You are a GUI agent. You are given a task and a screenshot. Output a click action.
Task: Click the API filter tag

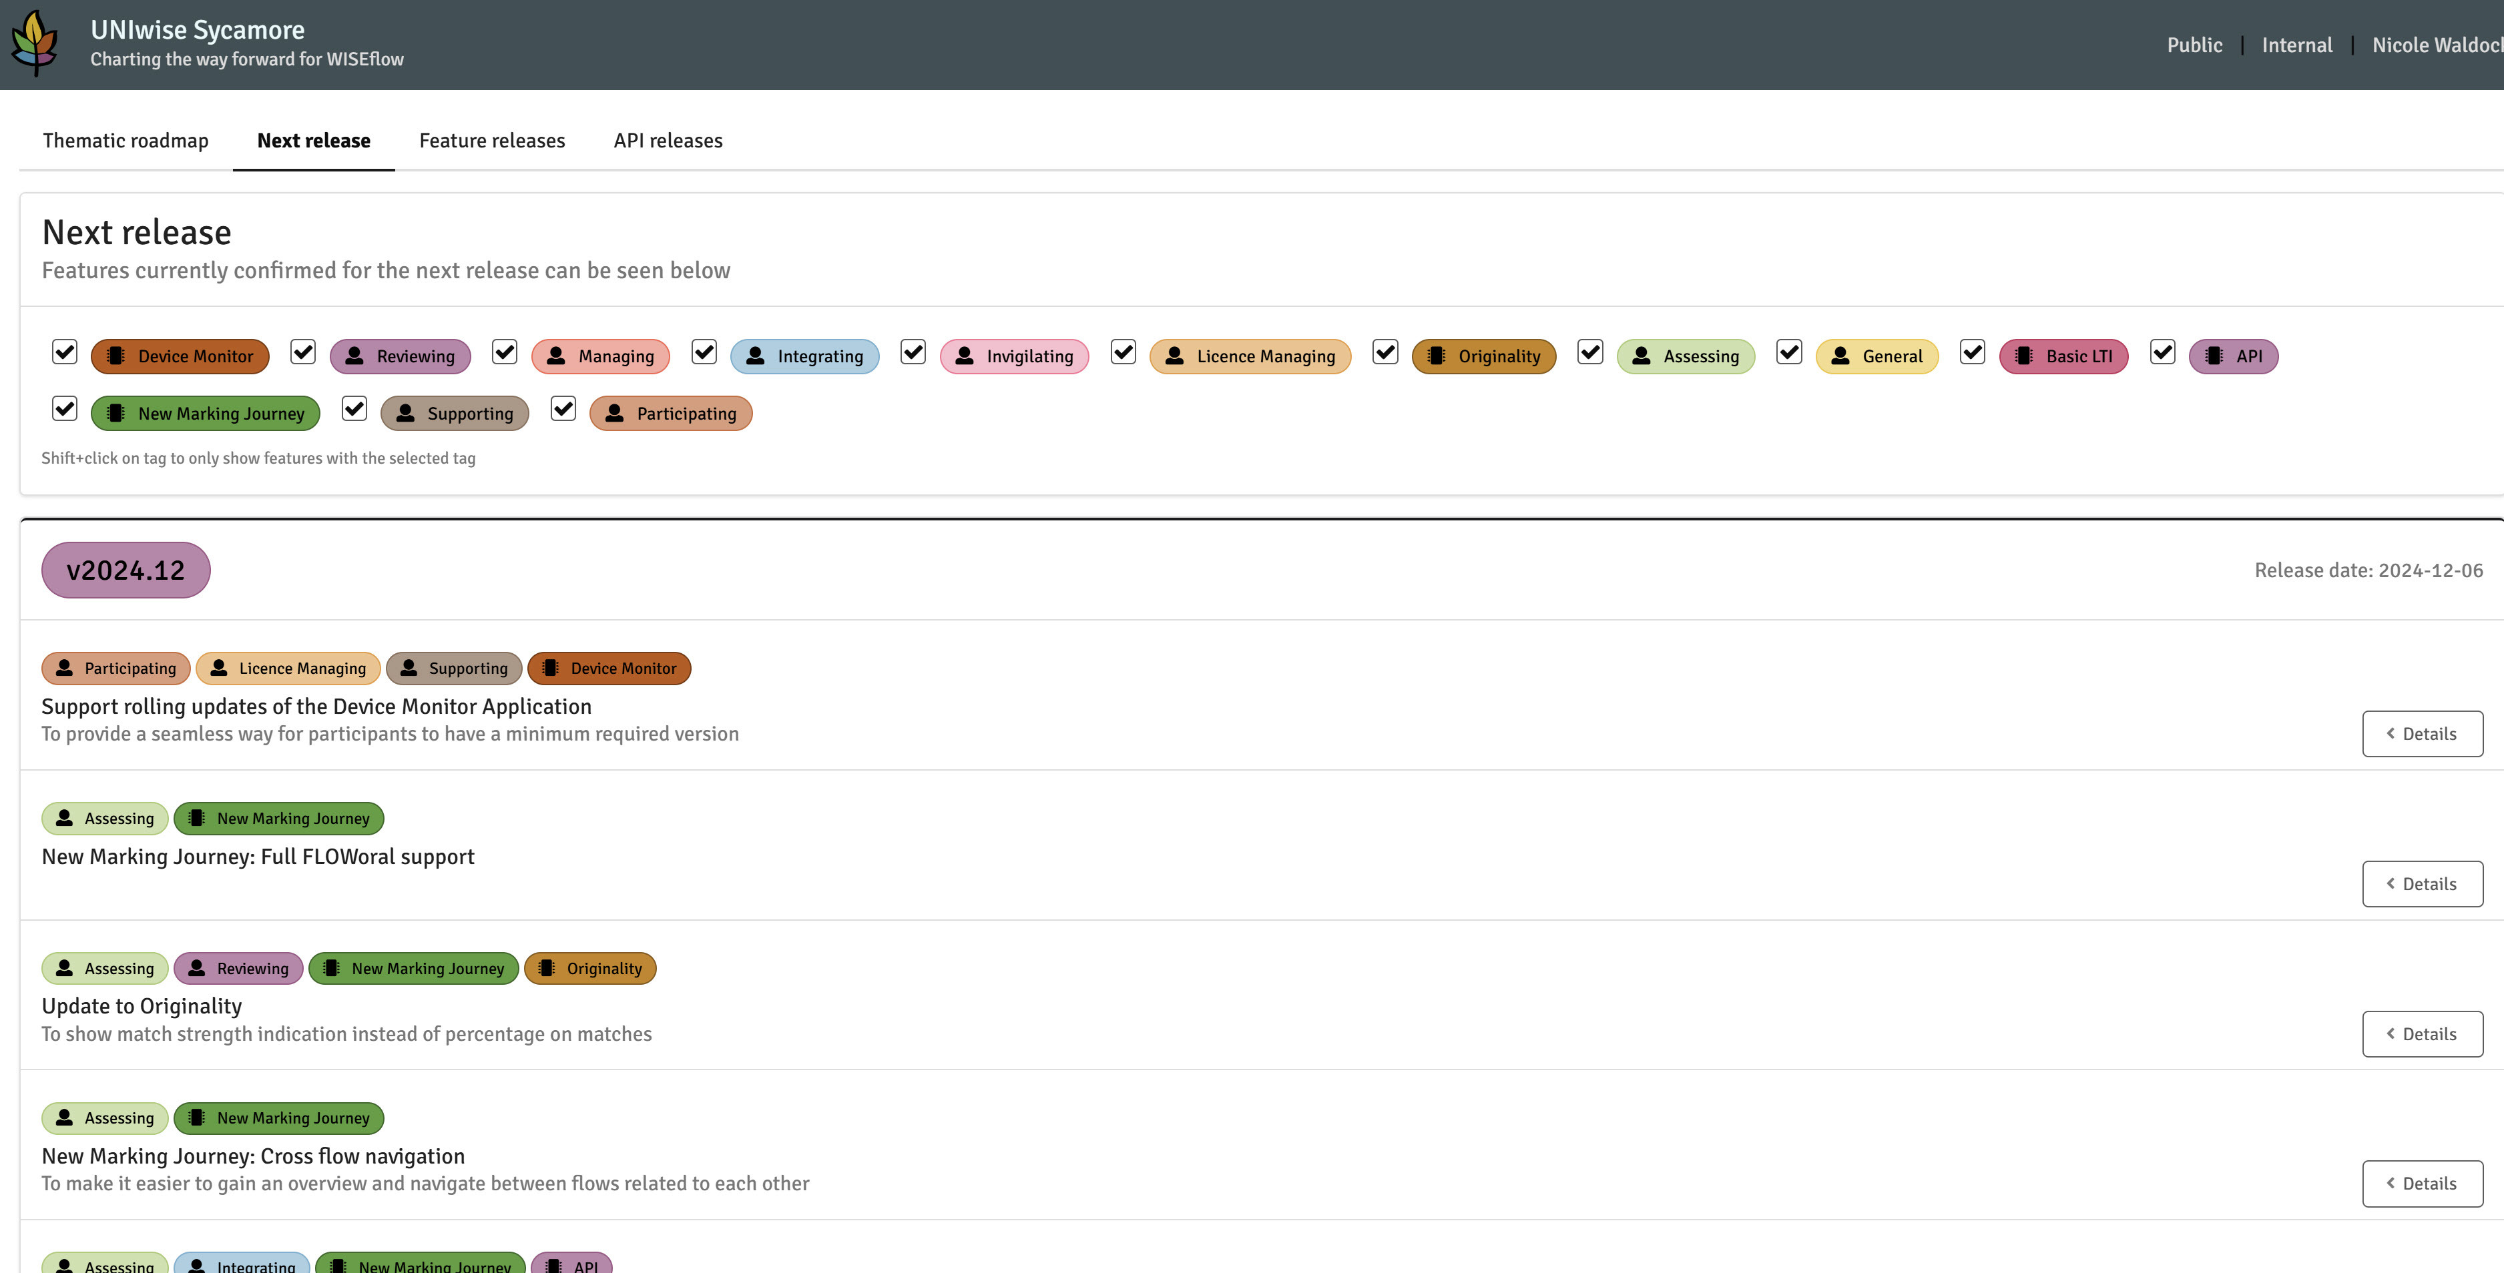tap(2234, 357)
